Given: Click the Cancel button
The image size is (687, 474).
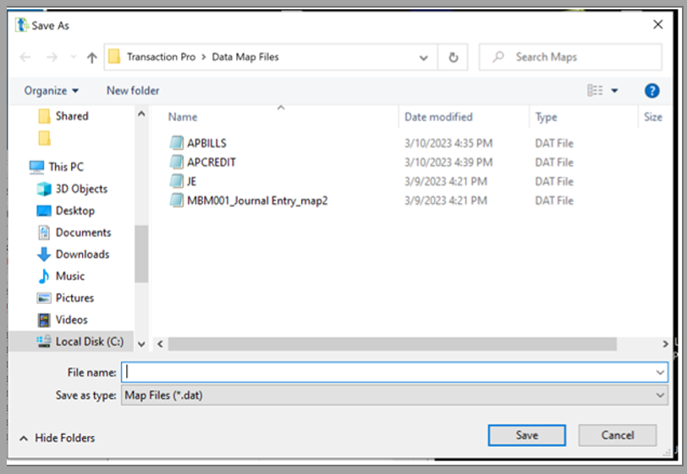Looking at the screenshot, I should [618, 435].
